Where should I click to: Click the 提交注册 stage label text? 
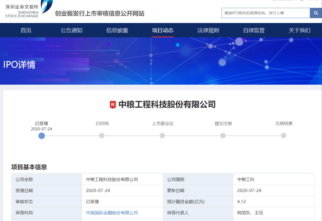click(x=223, y=123)
